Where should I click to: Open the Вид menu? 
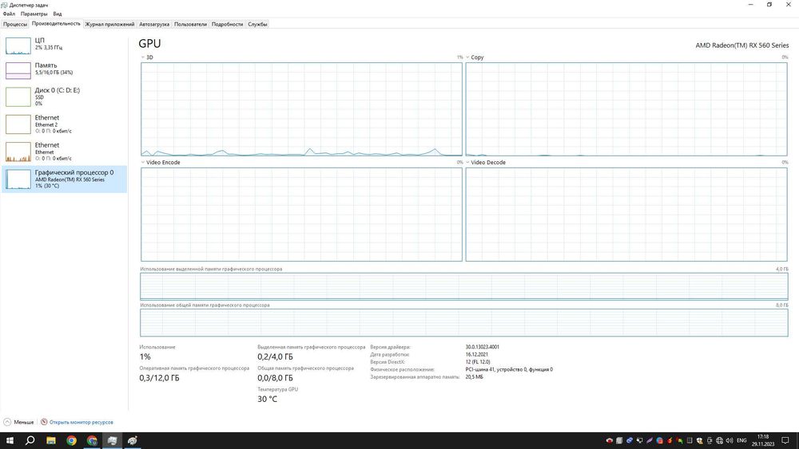[57, 14]
